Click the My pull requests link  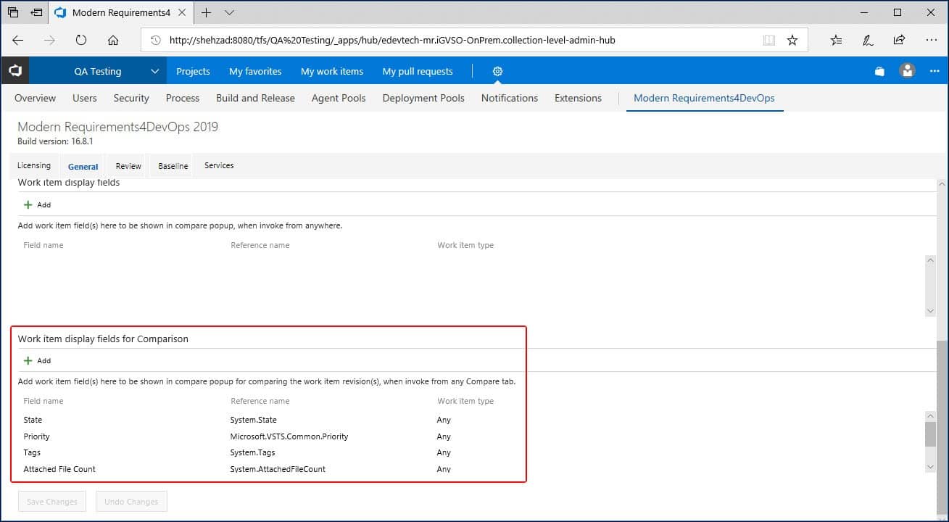[418, 71]
